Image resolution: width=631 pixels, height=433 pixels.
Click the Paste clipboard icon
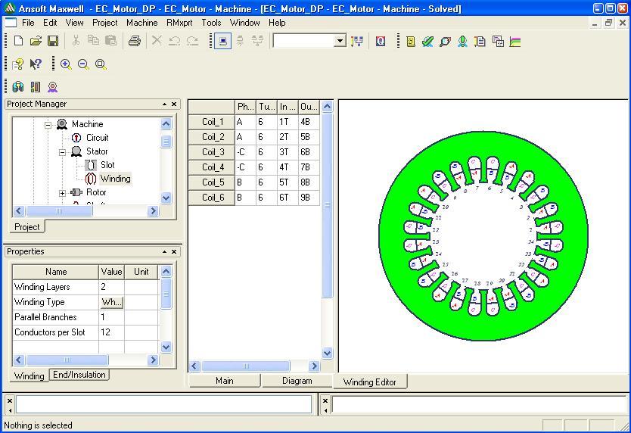110,41
